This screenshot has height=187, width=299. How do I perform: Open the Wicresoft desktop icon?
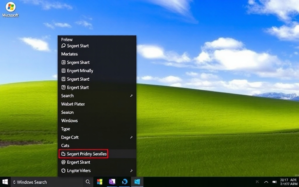click(11, 10)
